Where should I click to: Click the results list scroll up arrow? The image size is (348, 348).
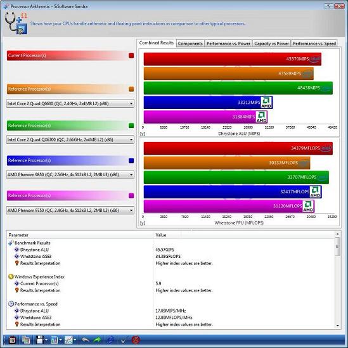pyautogui.click(x=338, y=234)
